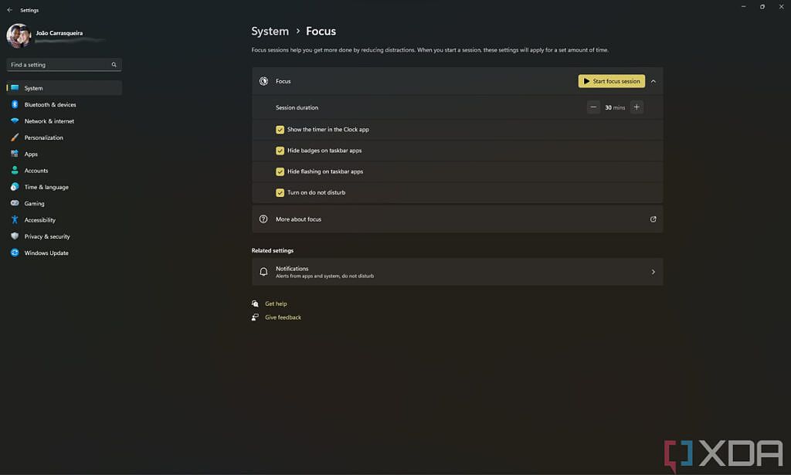Collapse the Focus settings section

coord(653,81)
